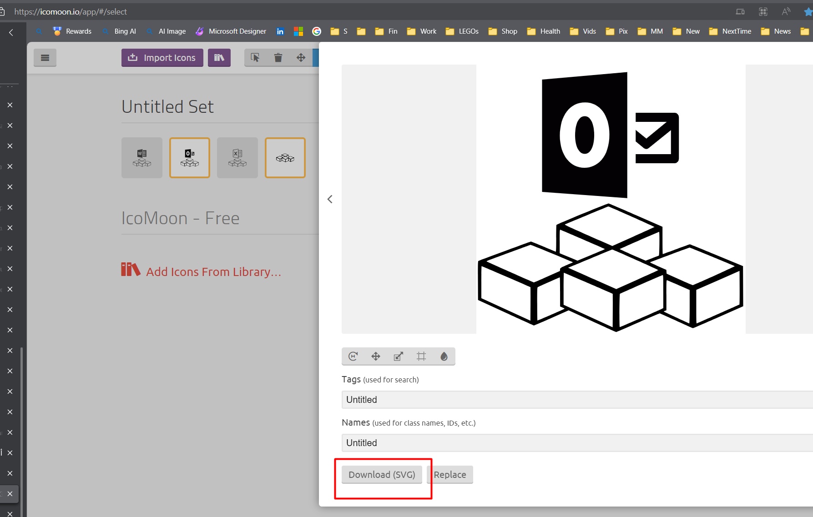This screenshot has height=517, width=813.
Task: Click the Download (SVG) button
Action: pos(382,475)
